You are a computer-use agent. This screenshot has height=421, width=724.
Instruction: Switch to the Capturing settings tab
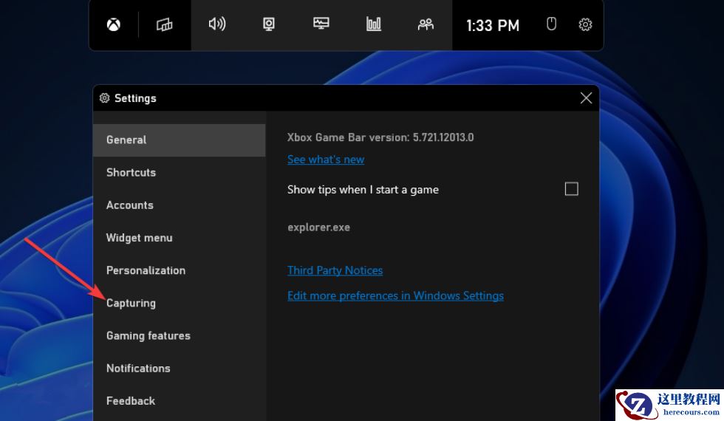tap(179, 304)
